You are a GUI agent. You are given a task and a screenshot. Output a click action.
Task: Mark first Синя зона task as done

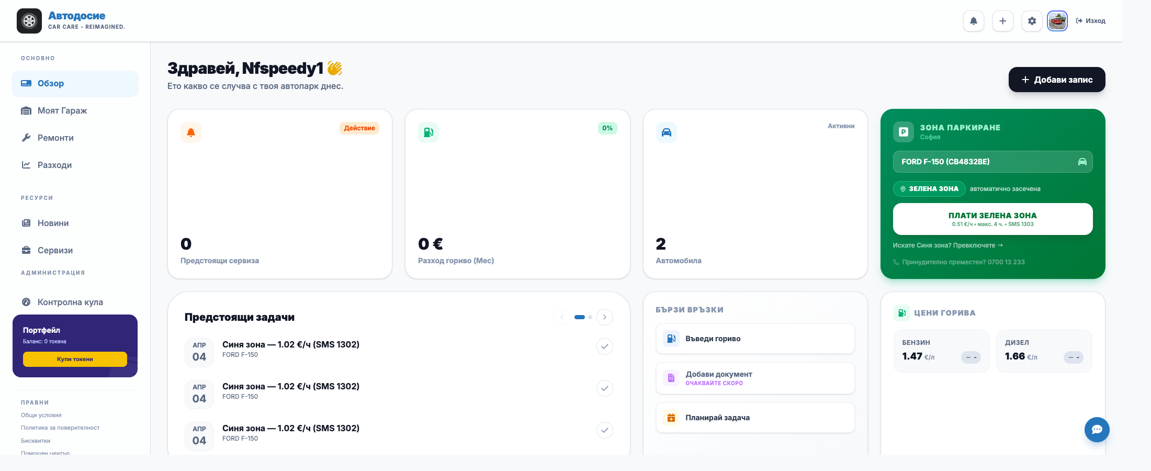click(x=605, y=346)
